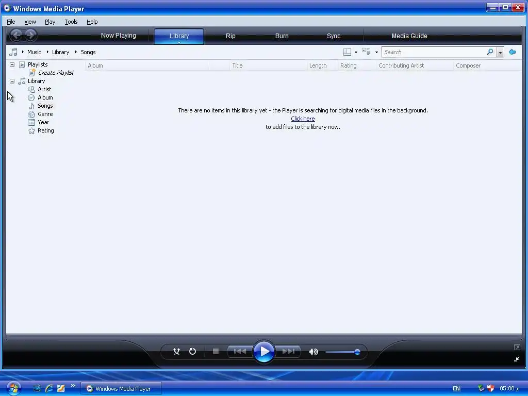Toggle repeat in playback controls
This screenshot has width=528, height=396.
coord(193,352)
